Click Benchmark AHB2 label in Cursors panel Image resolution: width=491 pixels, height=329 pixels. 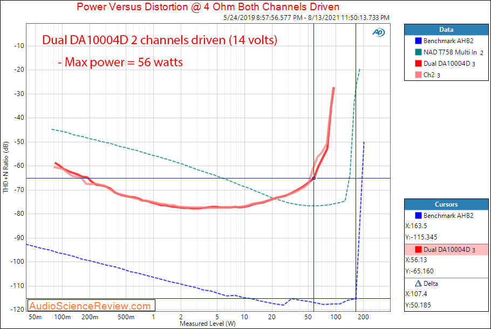[x=448, y=216]
